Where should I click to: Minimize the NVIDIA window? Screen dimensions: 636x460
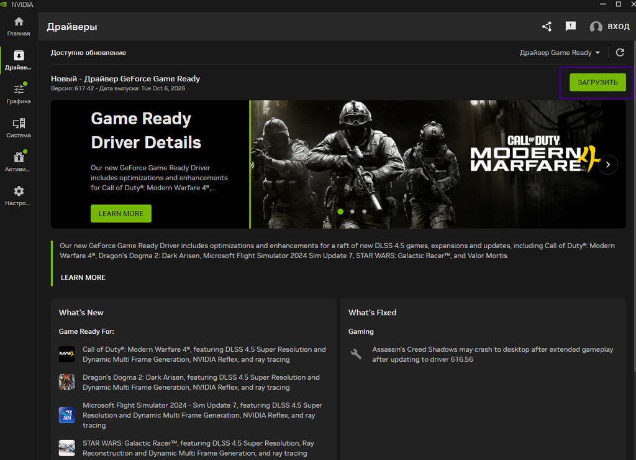click(603, 4)
